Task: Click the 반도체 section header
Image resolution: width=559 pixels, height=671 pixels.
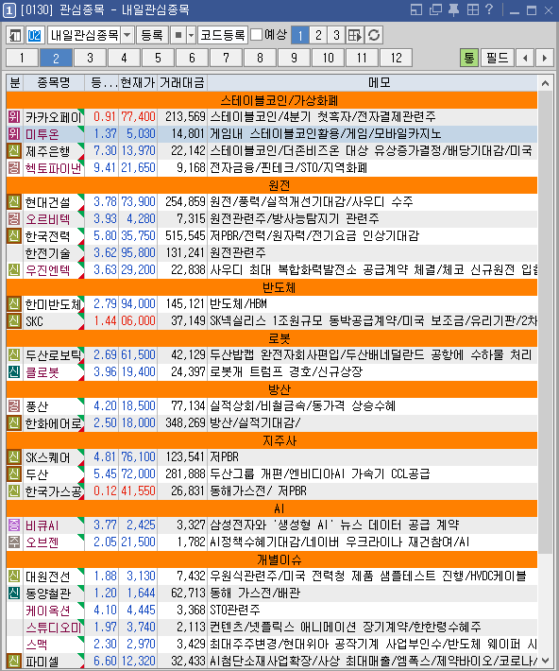Action: (272, 287)
